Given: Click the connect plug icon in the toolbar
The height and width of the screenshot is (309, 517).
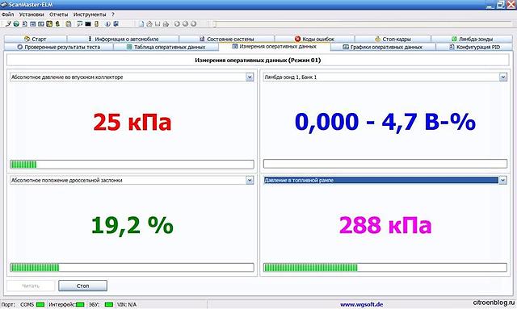Looking at the screenshot, I should tap(8, 23).
